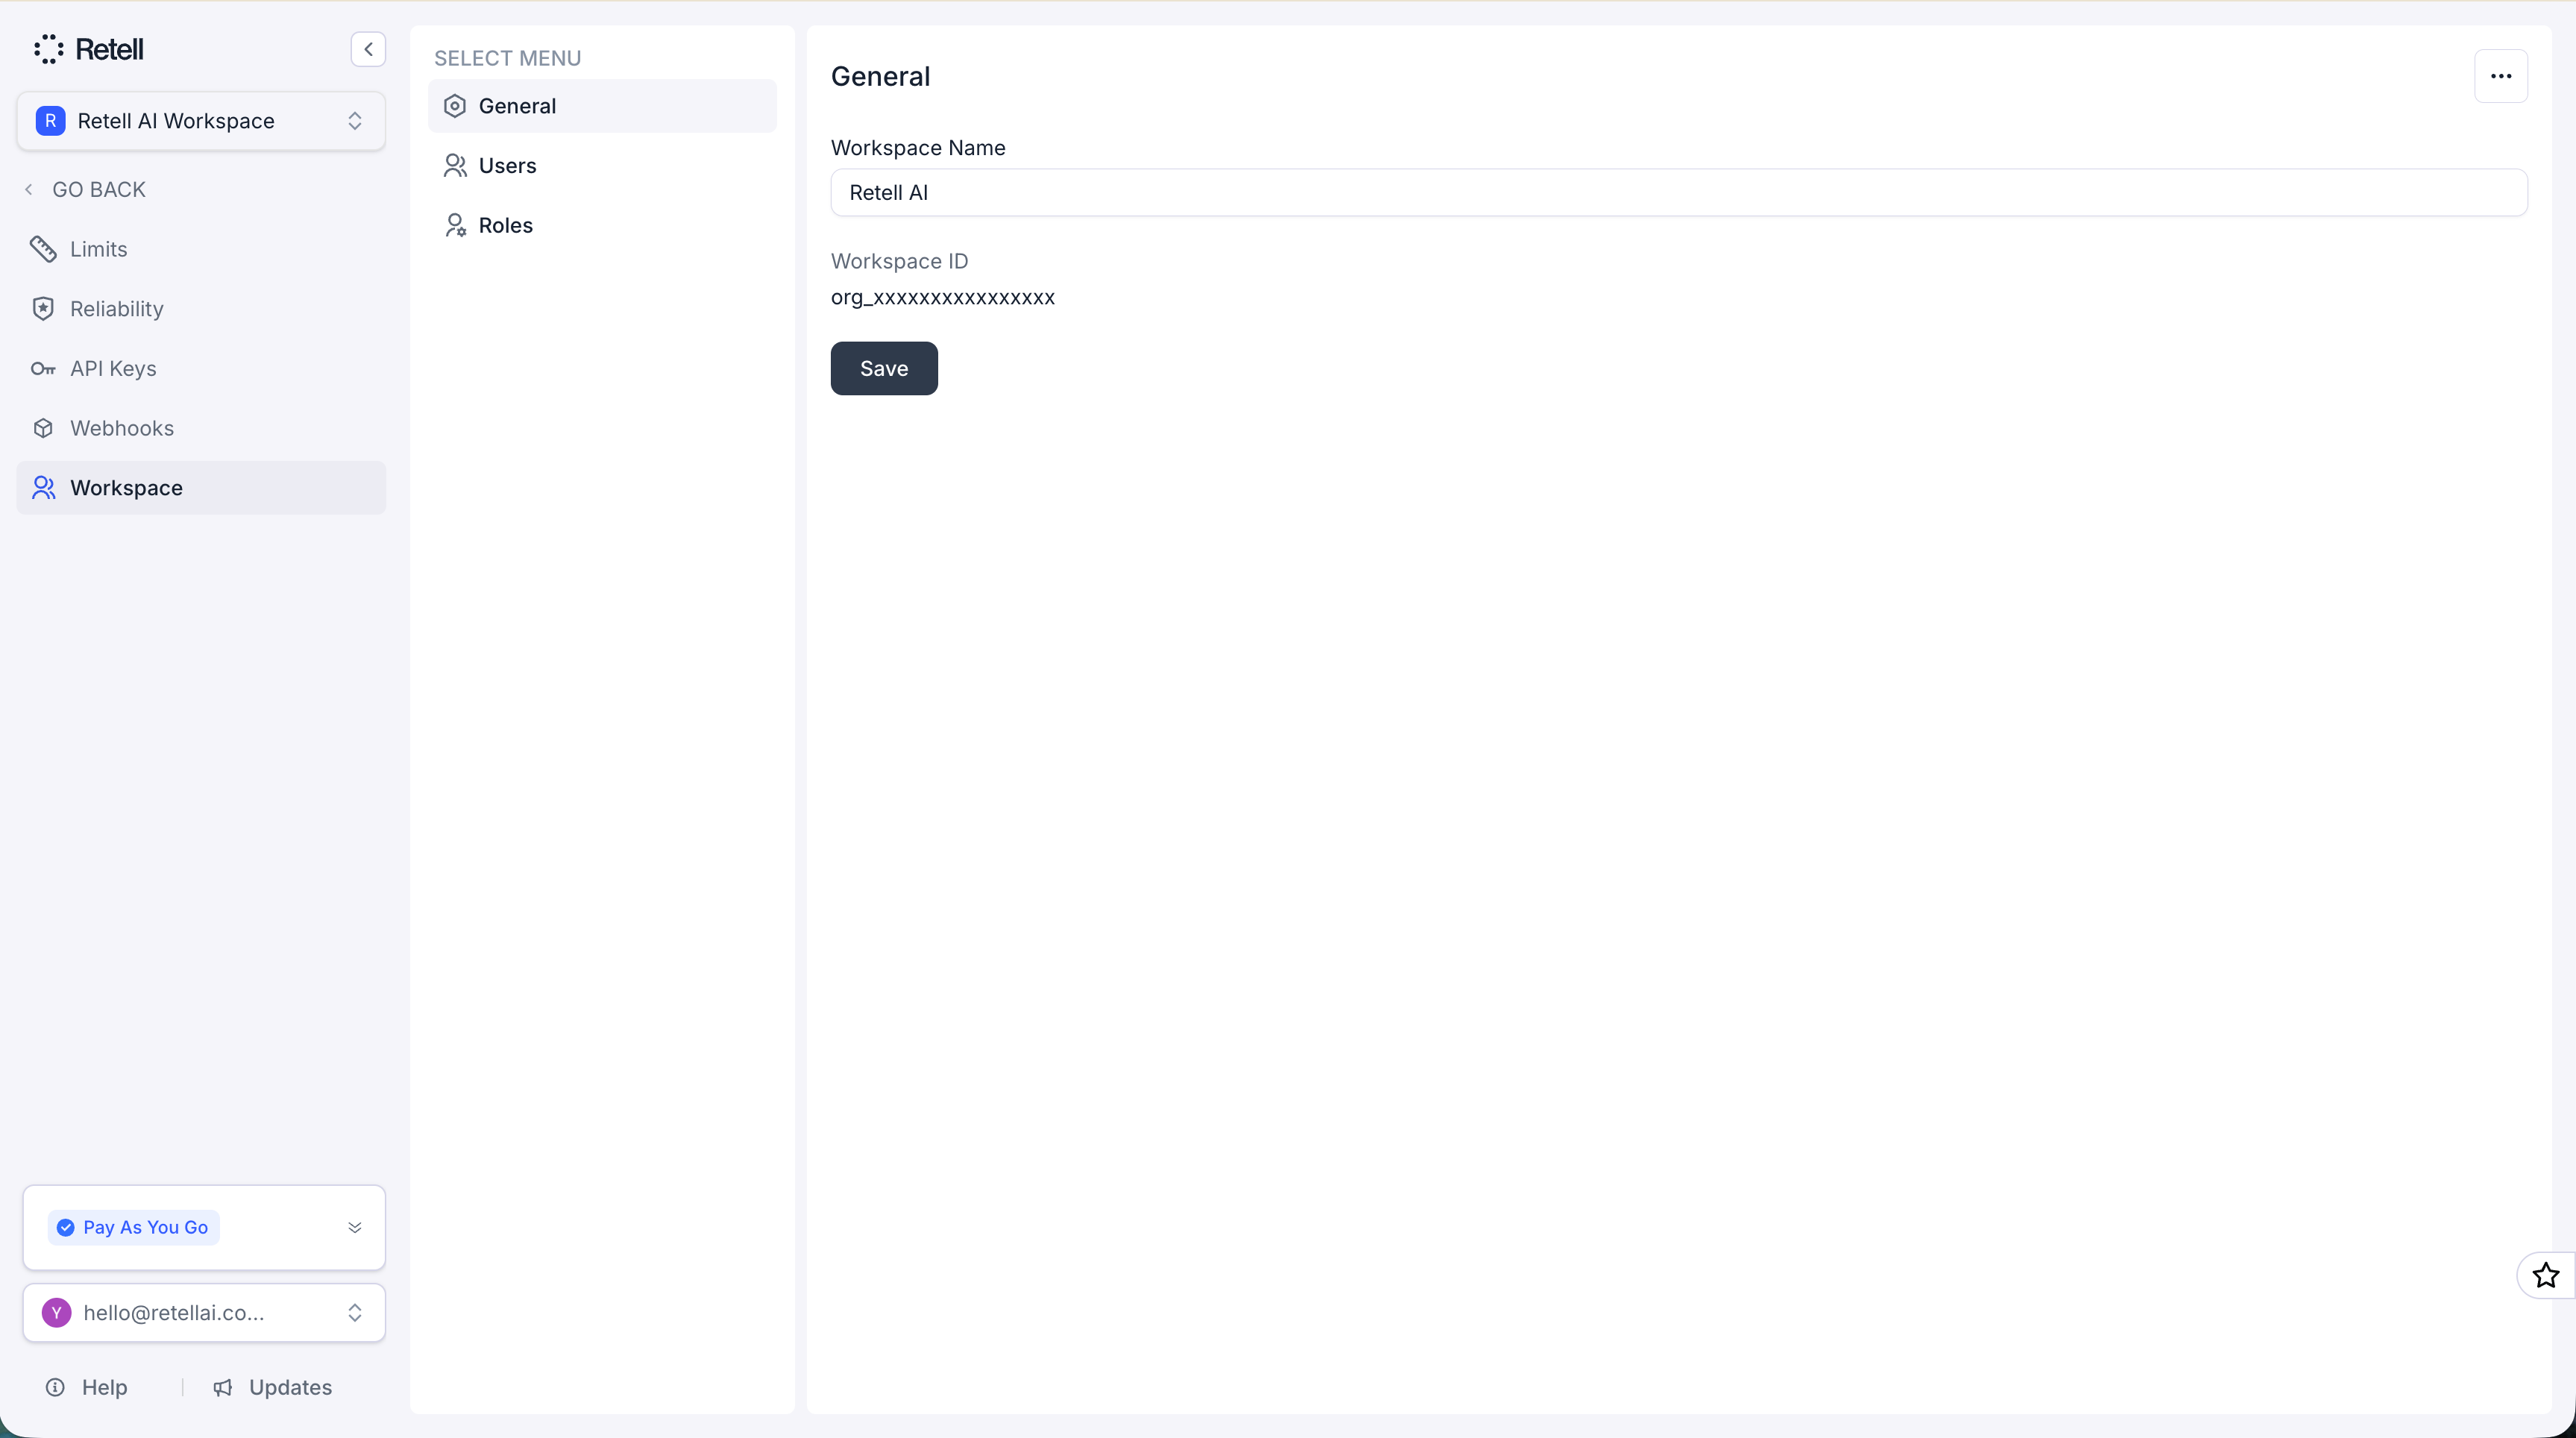Viewport: 2576px width, 1438px height.
Task: Click the Reliability shield icon
Action: coord(43,309)
